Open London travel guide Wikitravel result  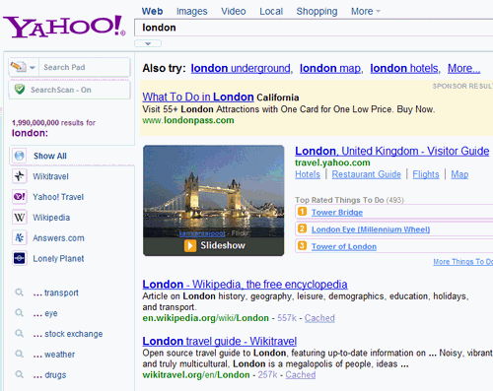click(220, 341)
